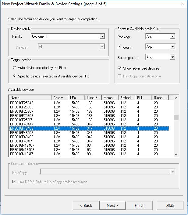Viewport: 188px width, 215px height.
Task: Select device EP3C16F484C7
Action: pos(89,133)
